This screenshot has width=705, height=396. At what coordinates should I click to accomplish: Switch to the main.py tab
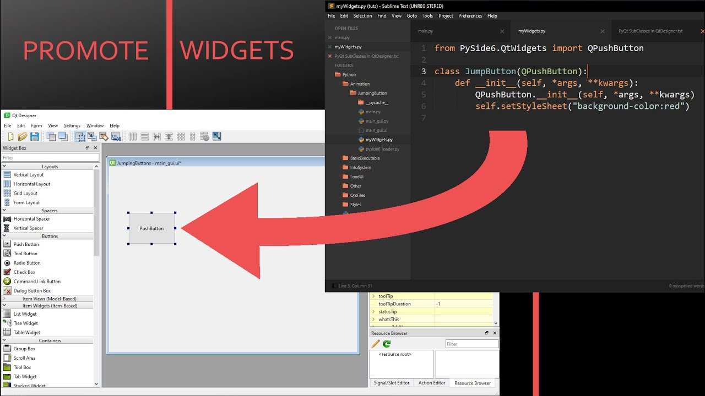pyautogui.click(x=425, y=31)
